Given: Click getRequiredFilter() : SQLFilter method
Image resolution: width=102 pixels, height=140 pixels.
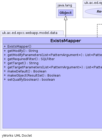Looking at the screenshot, I should coord(31,59).
